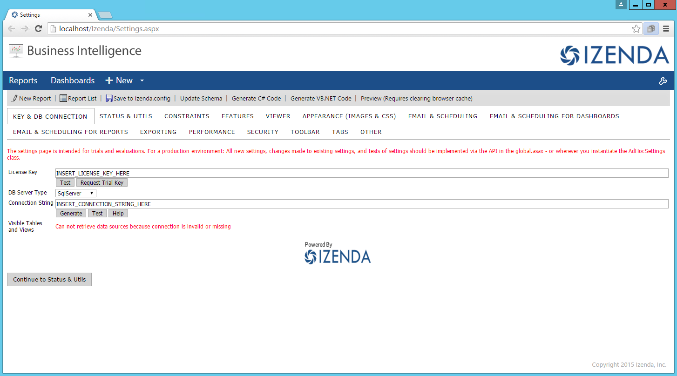Click the Report List grid icon

63,98
